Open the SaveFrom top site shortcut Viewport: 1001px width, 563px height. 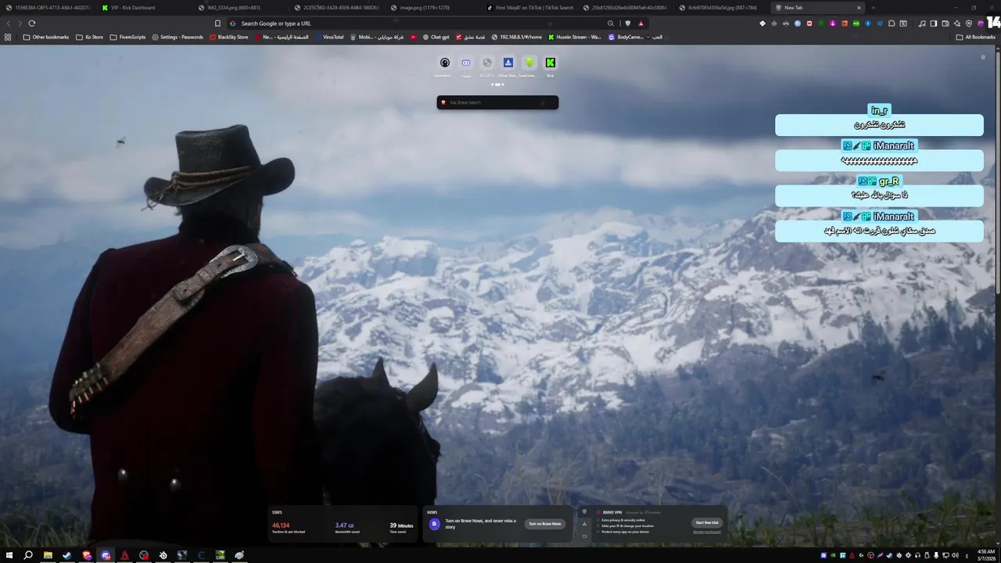click(x=529, y=66)
